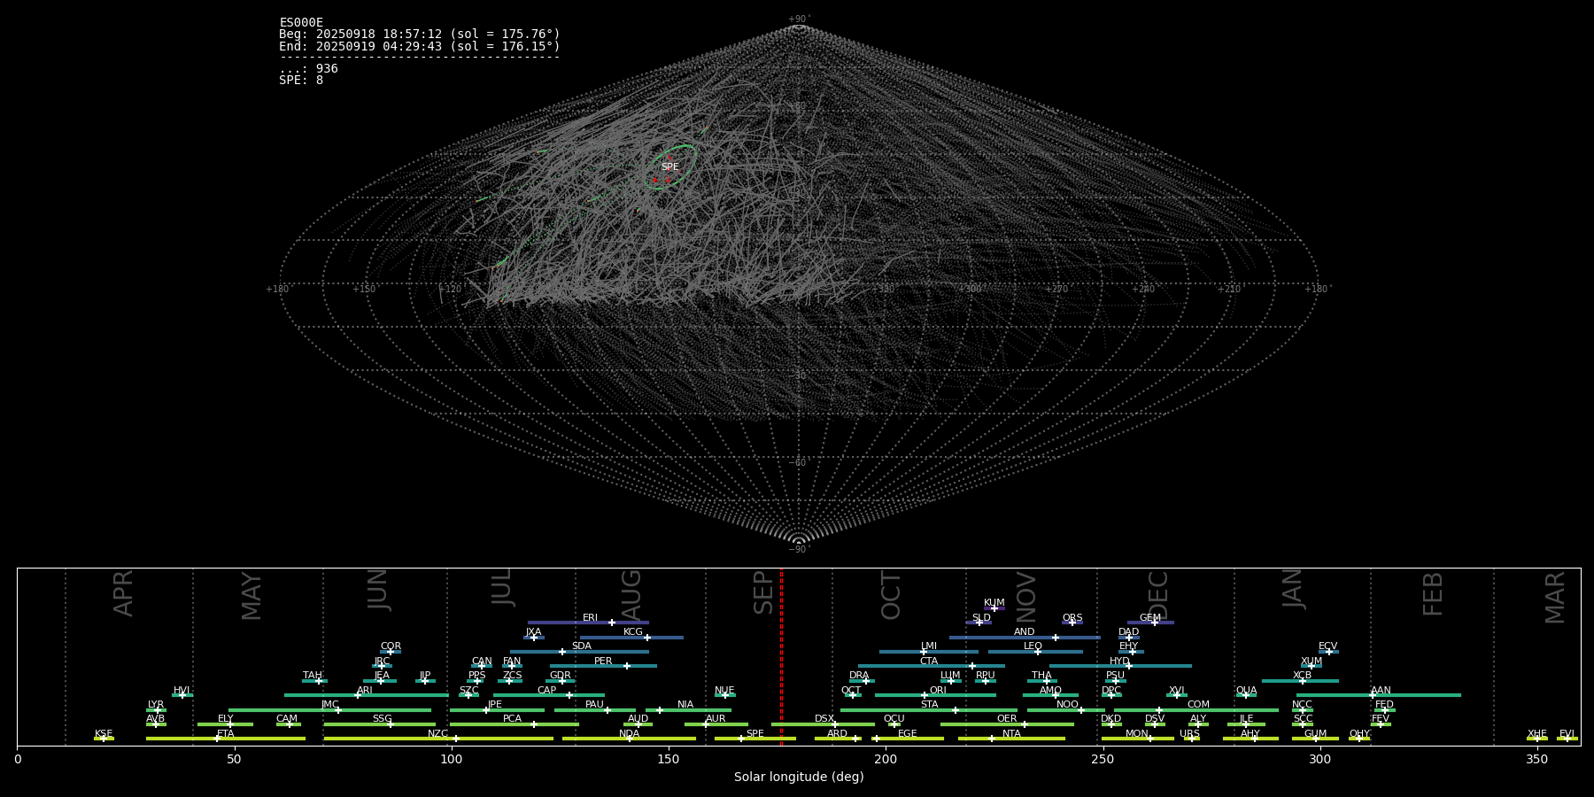Click the peak marker on the PCA bar

(x=533, y=724)
